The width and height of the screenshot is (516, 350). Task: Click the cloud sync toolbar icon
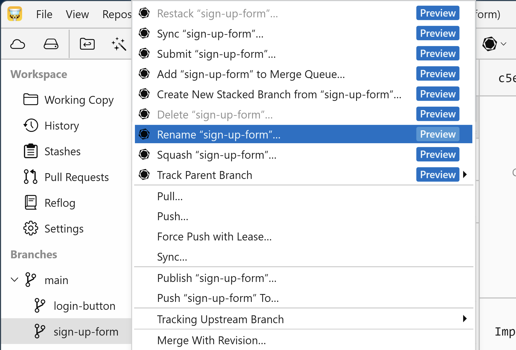tap(17, 44)
